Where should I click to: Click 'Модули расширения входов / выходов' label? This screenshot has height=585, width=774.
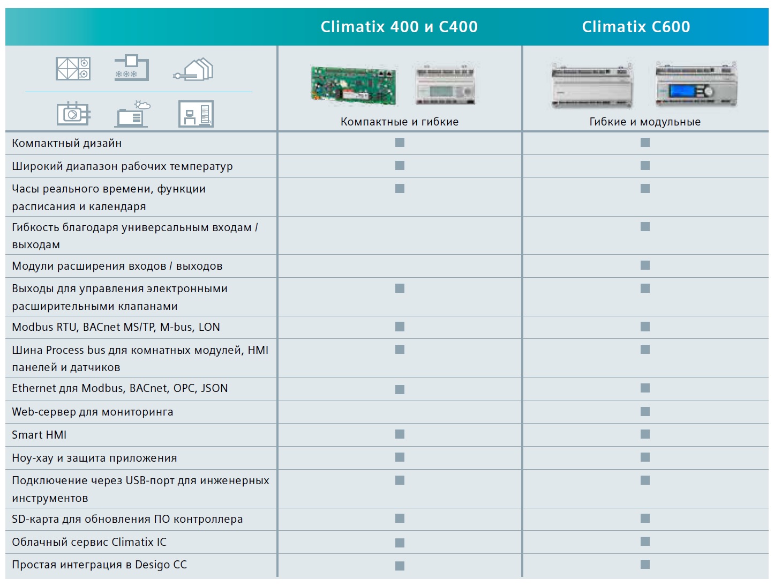(x=117, y=266)
